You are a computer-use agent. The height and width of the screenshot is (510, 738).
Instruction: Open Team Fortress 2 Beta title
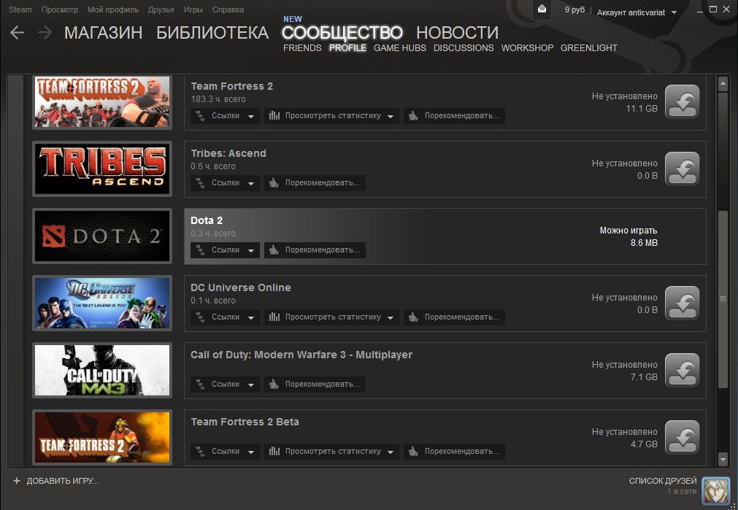[x=245, y=422]
